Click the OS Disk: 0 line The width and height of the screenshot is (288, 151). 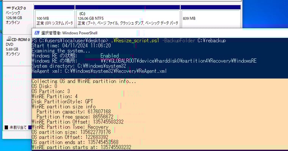point(44,86)
